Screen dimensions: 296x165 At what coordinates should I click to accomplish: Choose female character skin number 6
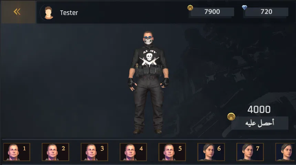211,152
